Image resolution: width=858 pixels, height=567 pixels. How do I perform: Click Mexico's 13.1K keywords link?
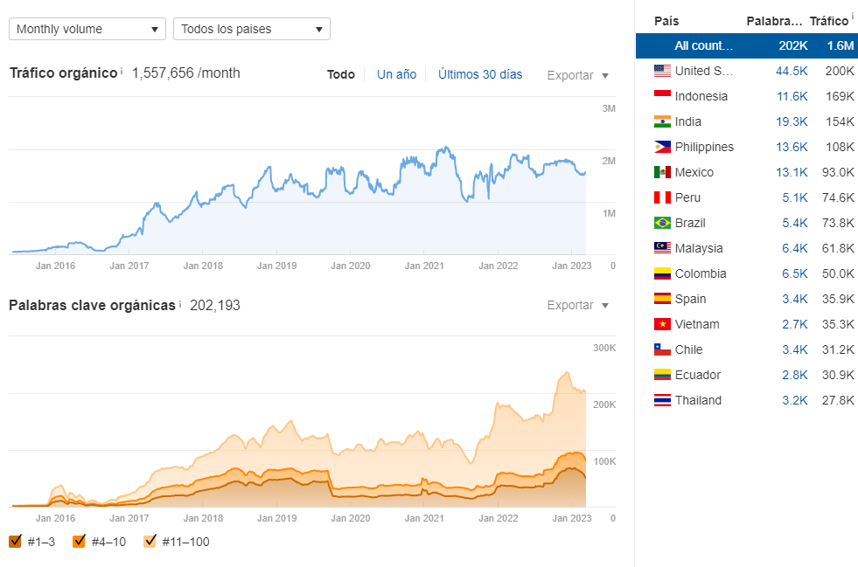pos(792,172)
